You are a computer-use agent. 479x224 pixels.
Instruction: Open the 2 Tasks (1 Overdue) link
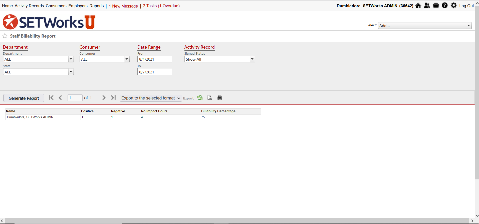[x=161, y=6]
